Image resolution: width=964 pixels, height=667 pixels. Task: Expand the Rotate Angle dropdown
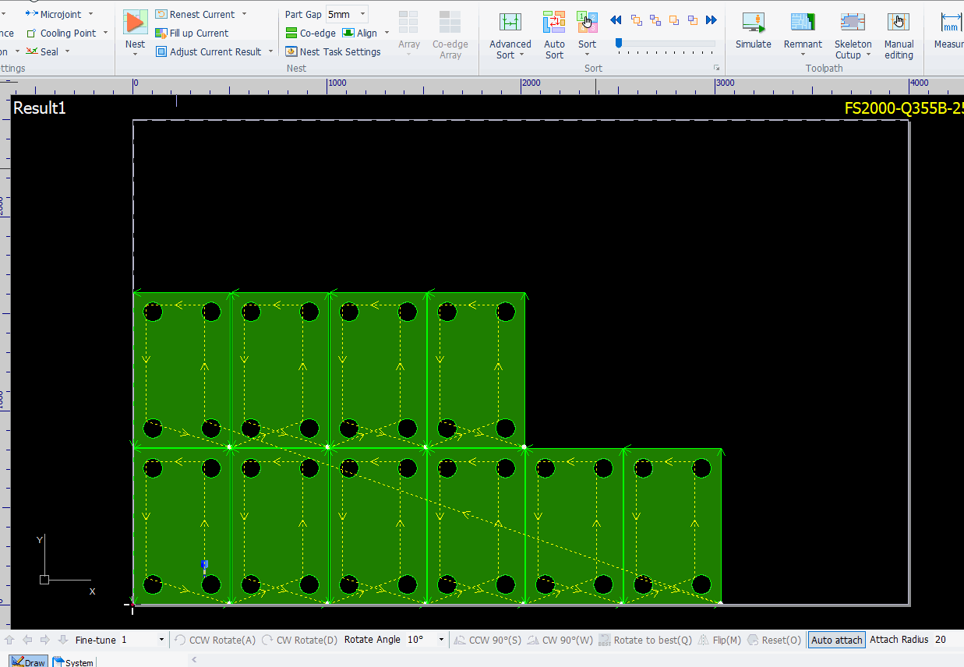441,640
